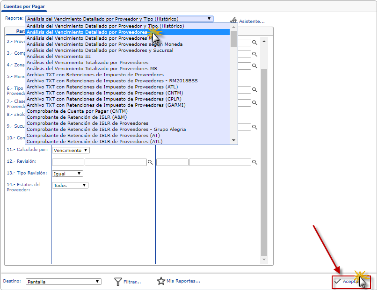Screen dimensions: 378x290
Task: Click the report list scrollbar down arrow
Action: click(234, 140)
